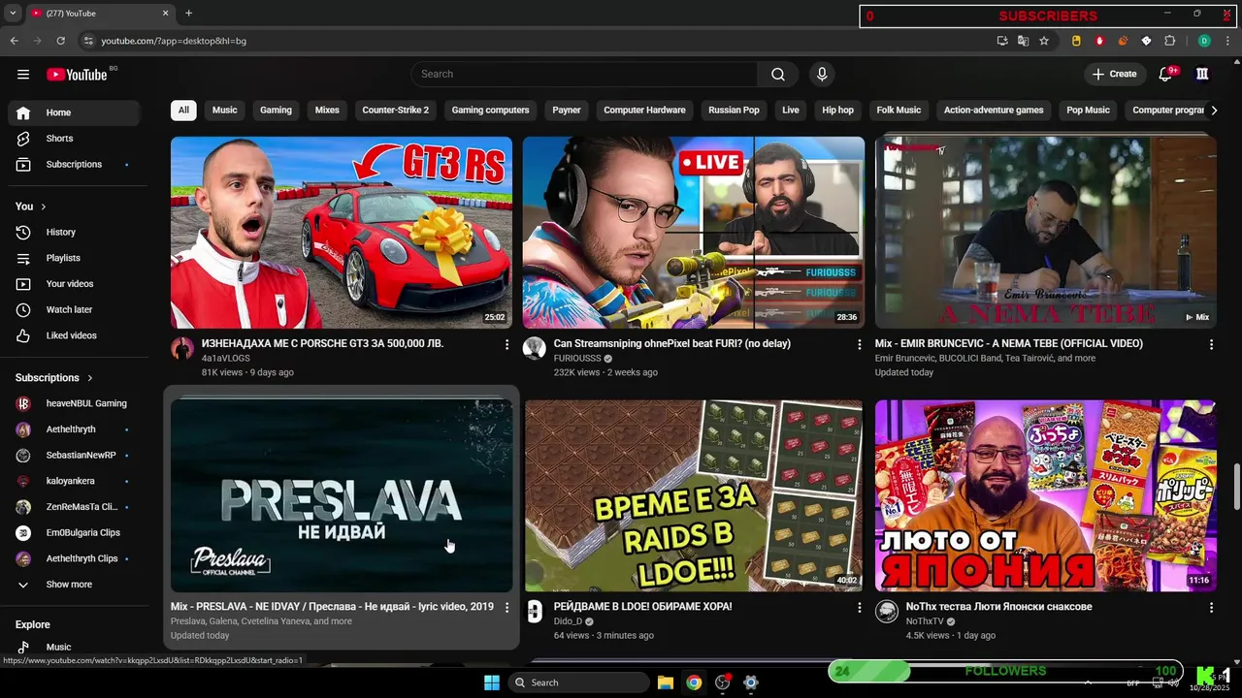Open Liked videos in the sidebar
The image size is (1242, 698).
[x=74, y=335]
